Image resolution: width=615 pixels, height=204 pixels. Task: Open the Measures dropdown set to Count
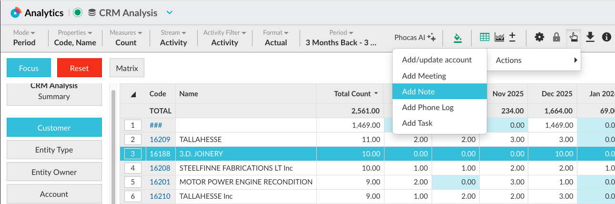click(x=126, y=38)
